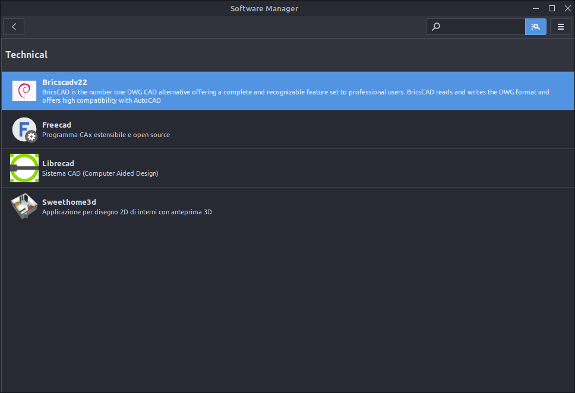Click the 'Applicazione per disegno 2D' description
Image resolution: width=575 pixels, height=393 pixels.
127,212
